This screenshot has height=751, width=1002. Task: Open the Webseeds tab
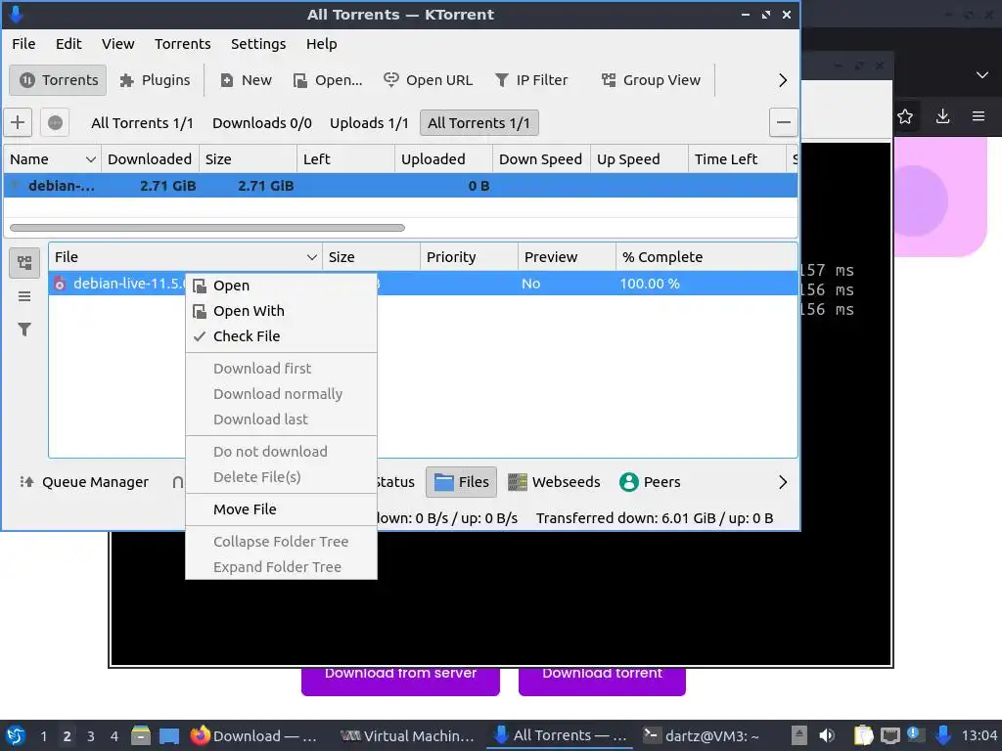[554, 482]
